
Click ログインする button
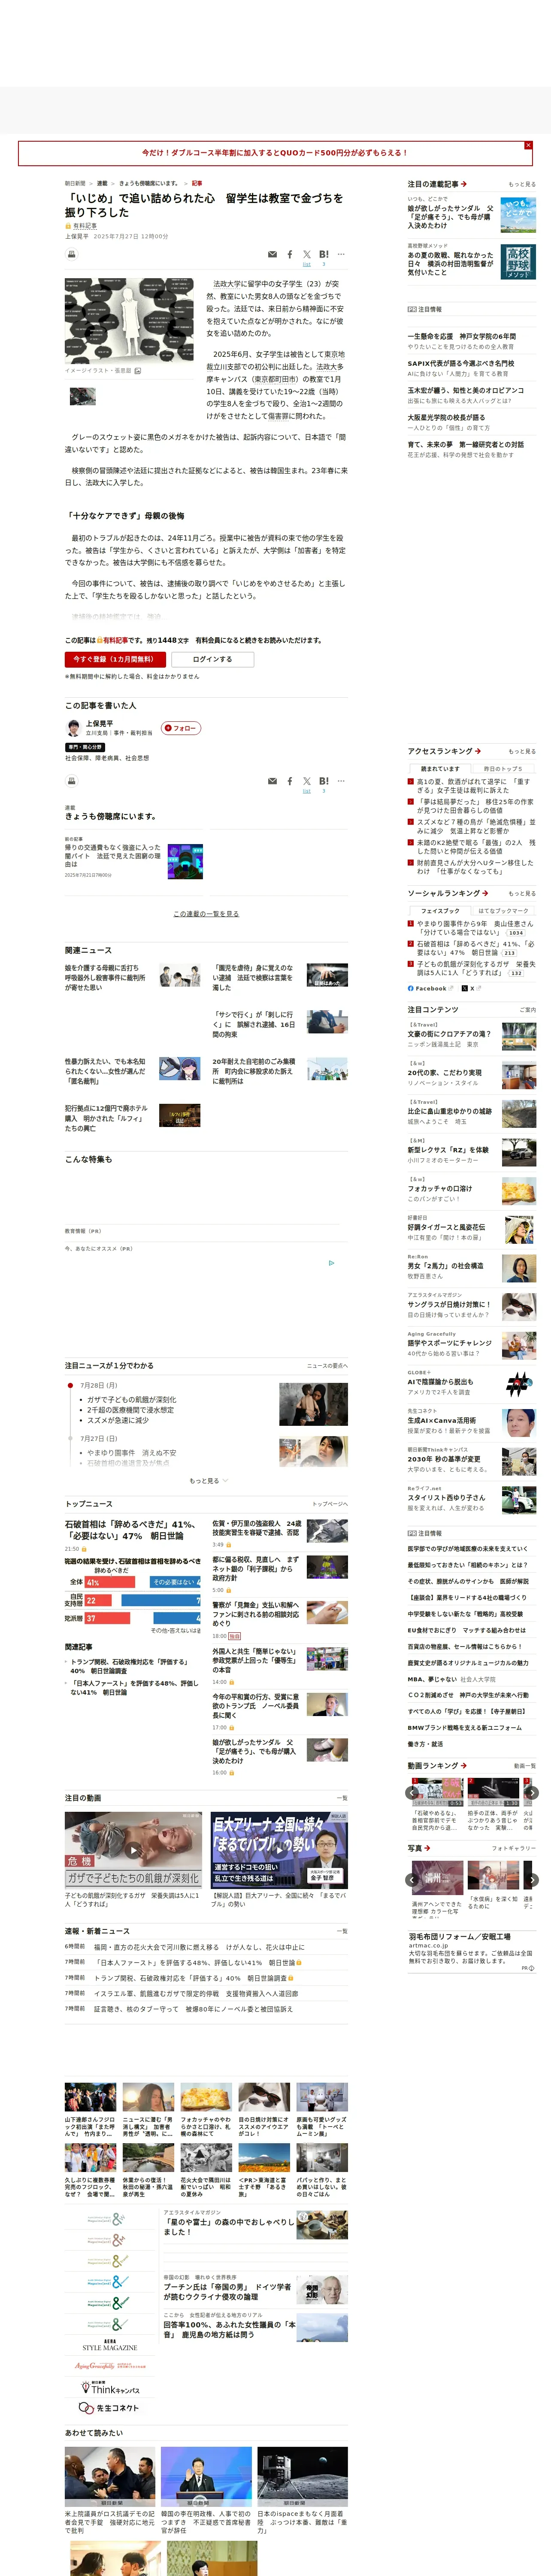coord(212,659)
